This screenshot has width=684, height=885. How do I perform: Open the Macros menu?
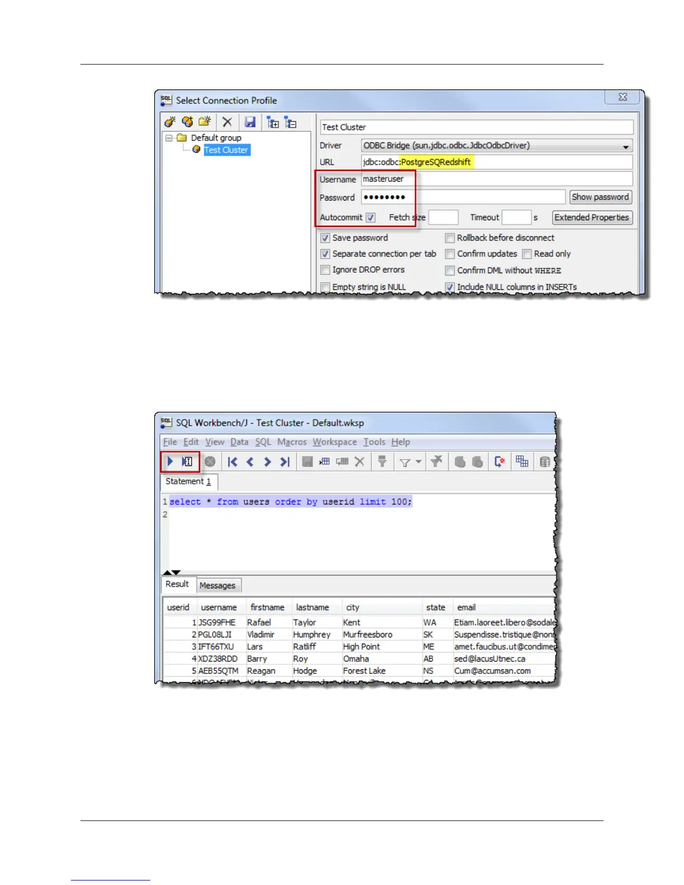pyautogui.click(x=292, y=441)
